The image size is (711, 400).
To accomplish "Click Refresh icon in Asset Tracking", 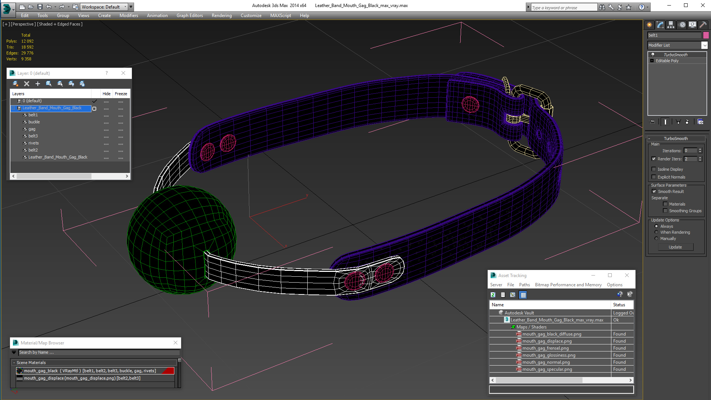I will (493, 295).
